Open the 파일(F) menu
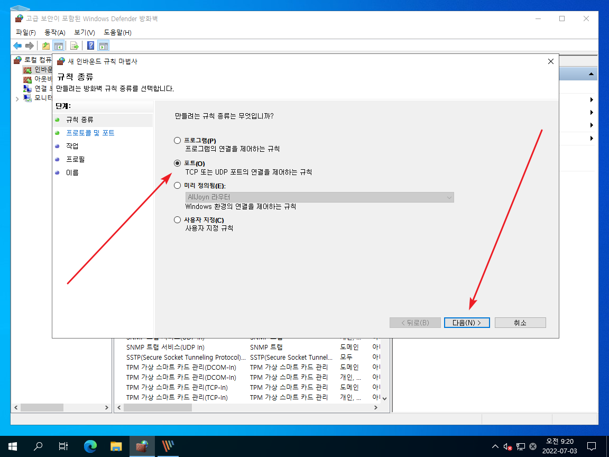This screenshot has width=609, height=457. point(25,33)
